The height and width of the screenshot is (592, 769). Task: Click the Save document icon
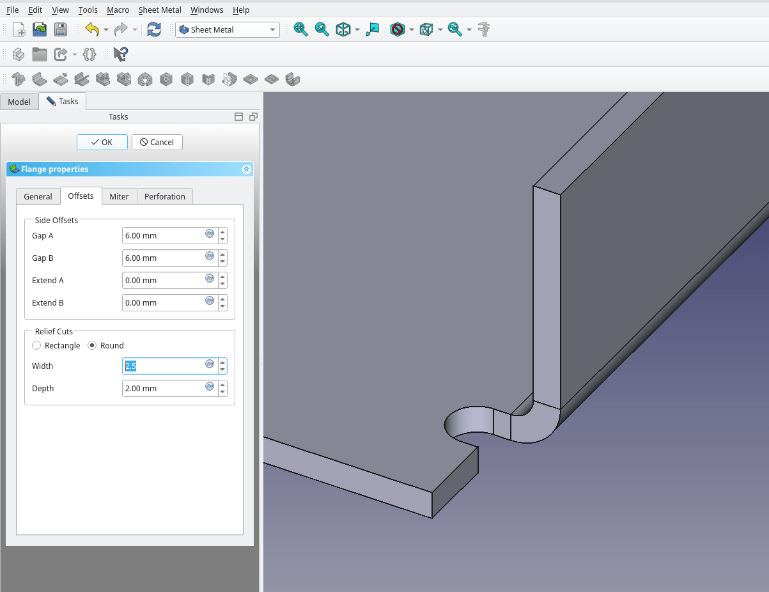[60, 29]
